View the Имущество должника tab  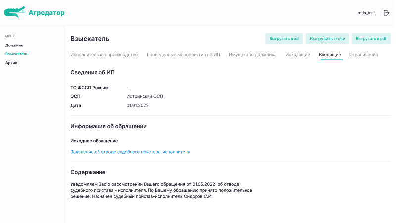click(x=252, y=55)
